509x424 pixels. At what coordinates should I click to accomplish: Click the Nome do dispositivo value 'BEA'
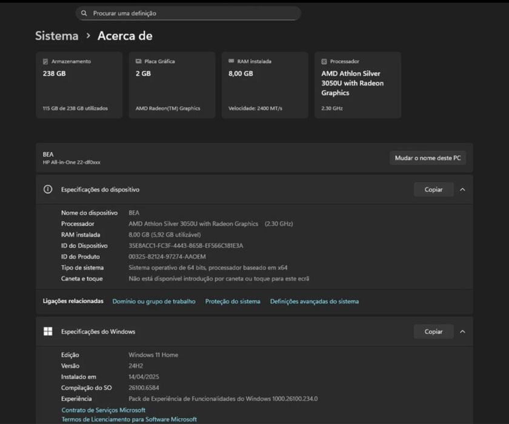(134, 213)
